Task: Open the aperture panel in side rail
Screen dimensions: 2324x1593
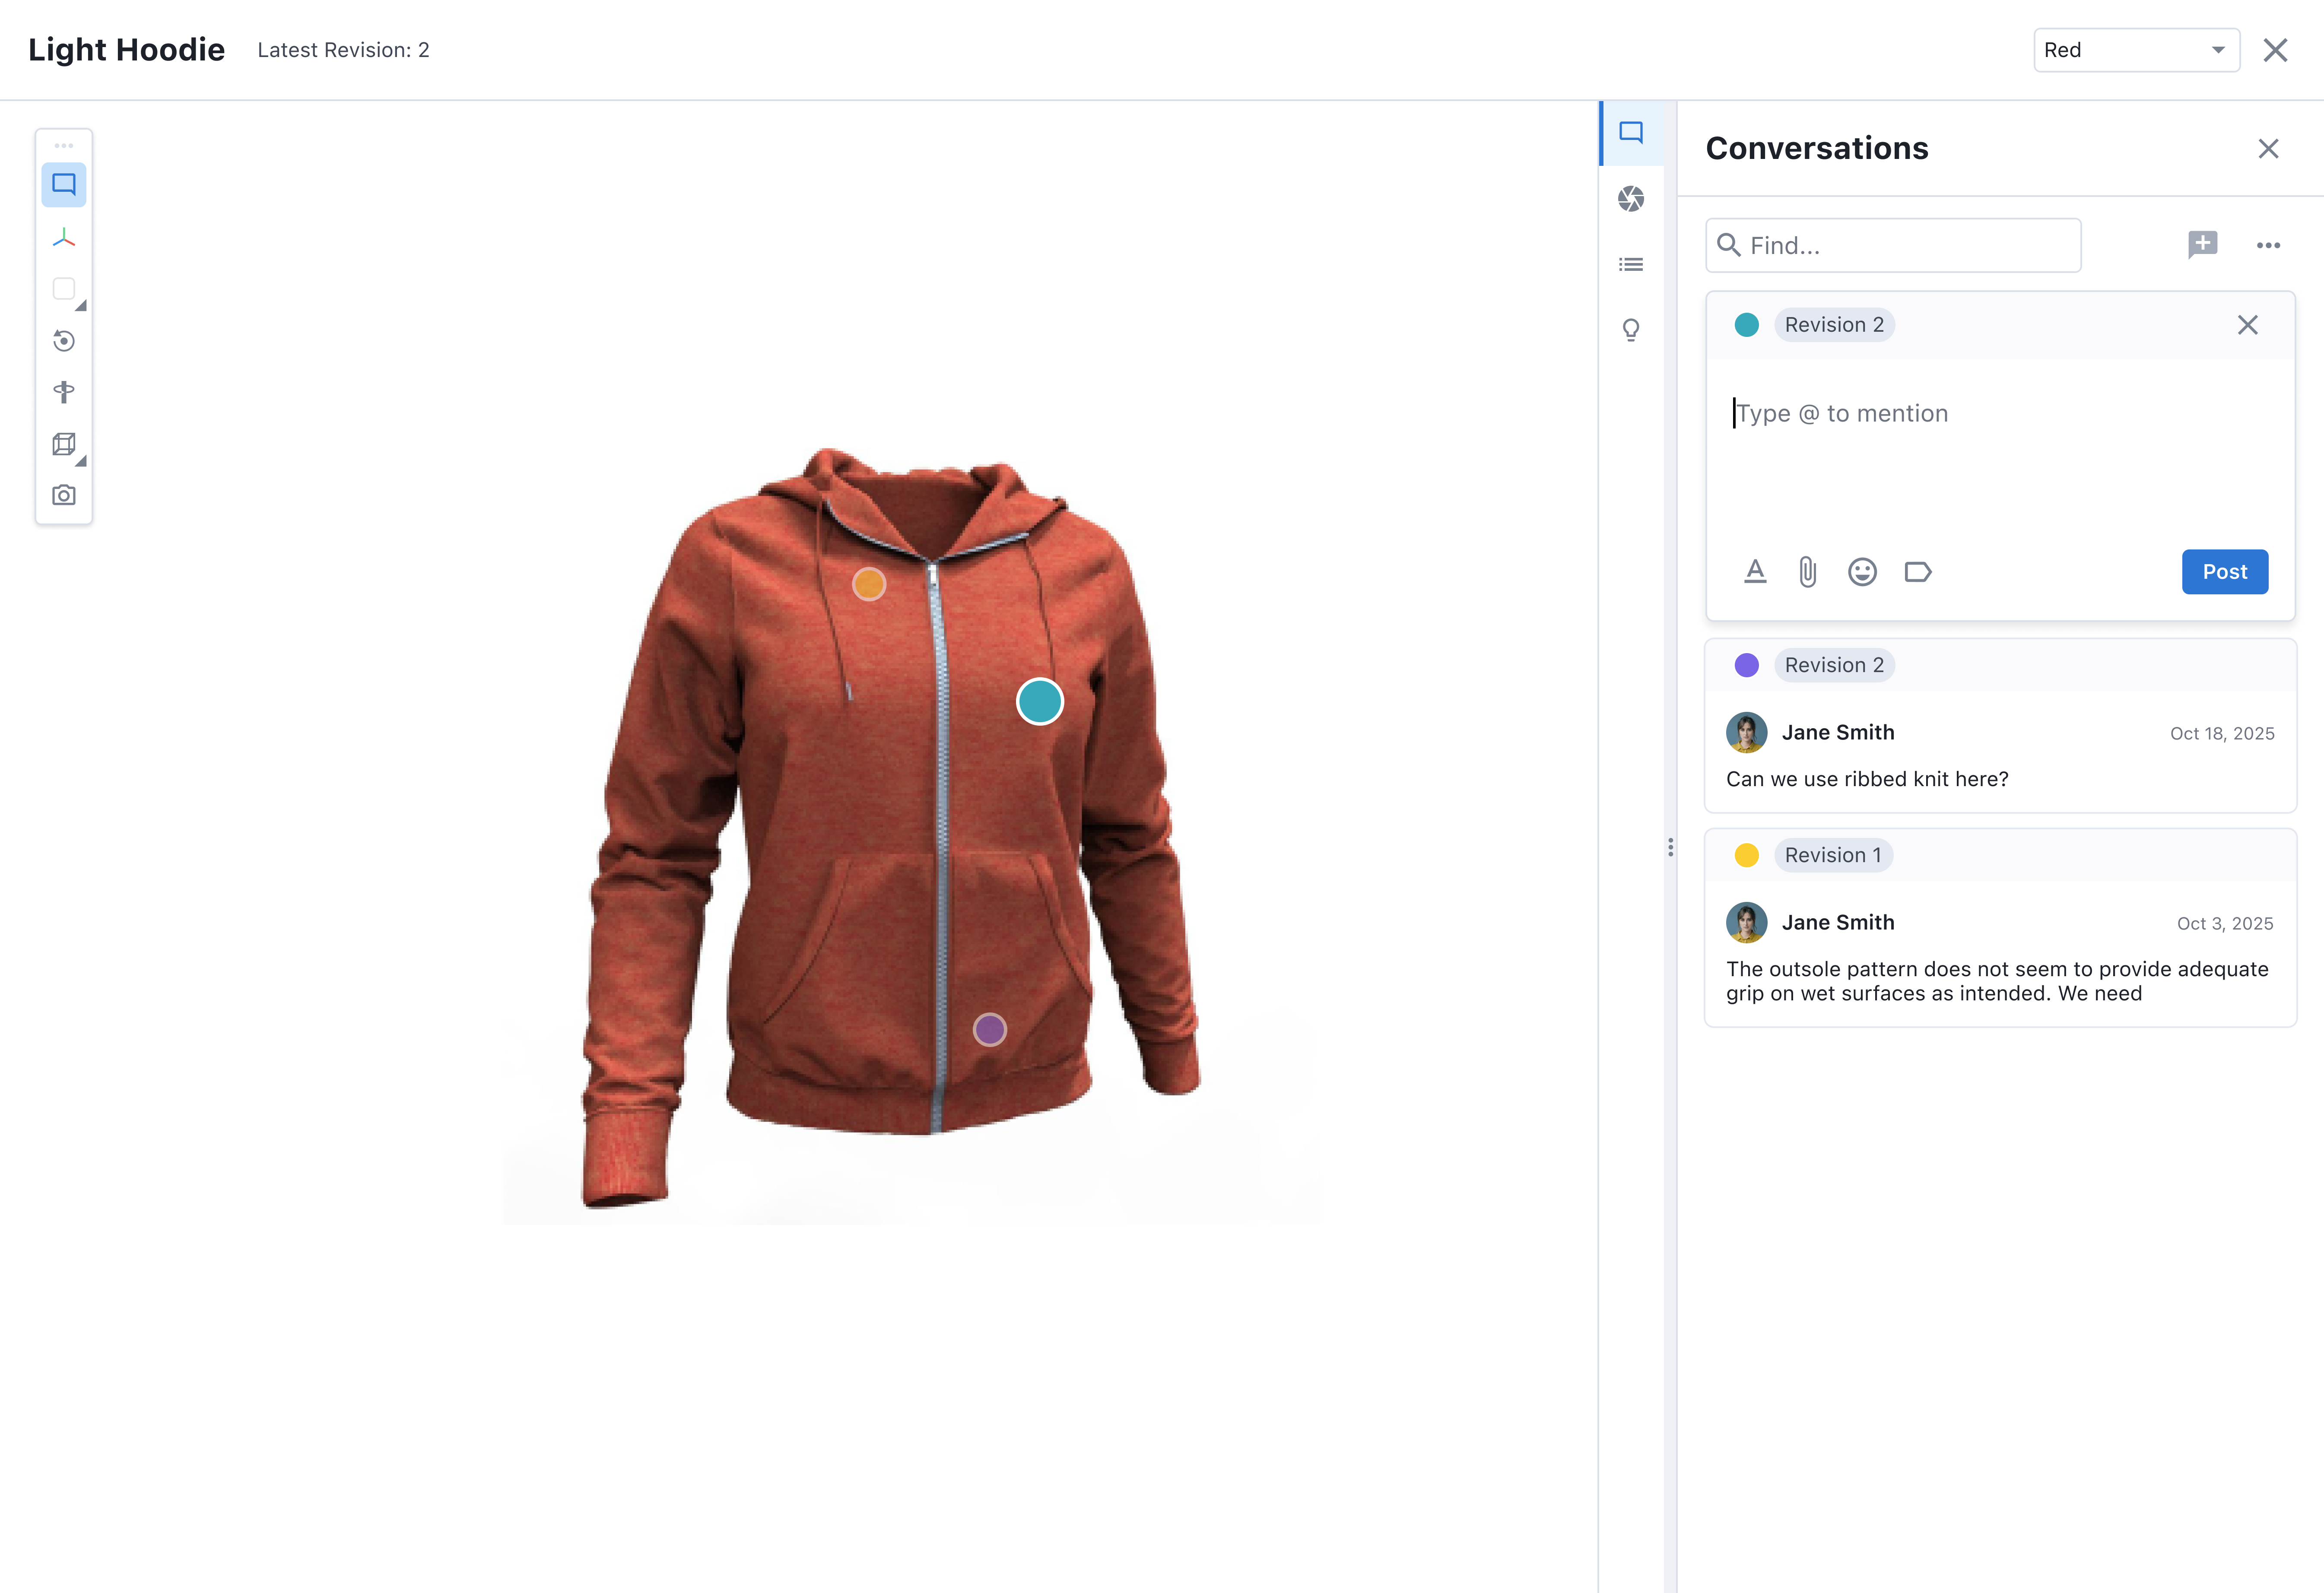Action: 1631,199
